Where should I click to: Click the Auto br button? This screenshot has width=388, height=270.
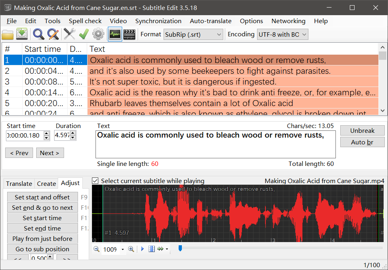pos(362,142)
